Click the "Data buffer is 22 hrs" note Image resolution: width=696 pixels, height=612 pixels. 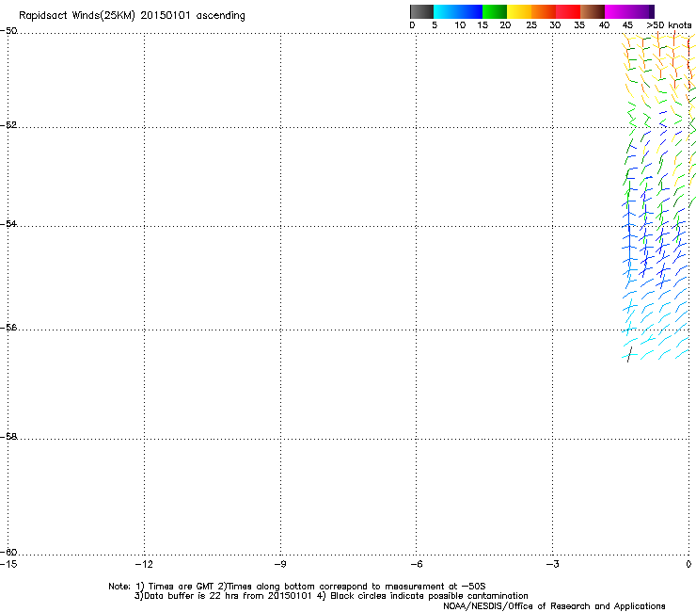pos(331,596)
